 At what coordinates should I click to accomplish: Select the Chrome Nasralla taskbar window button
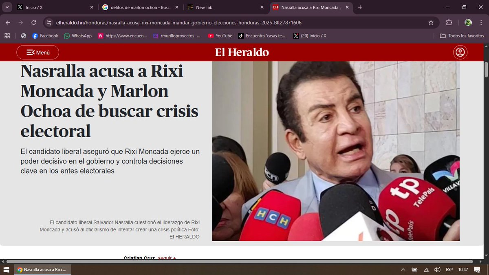click(42, 270)
